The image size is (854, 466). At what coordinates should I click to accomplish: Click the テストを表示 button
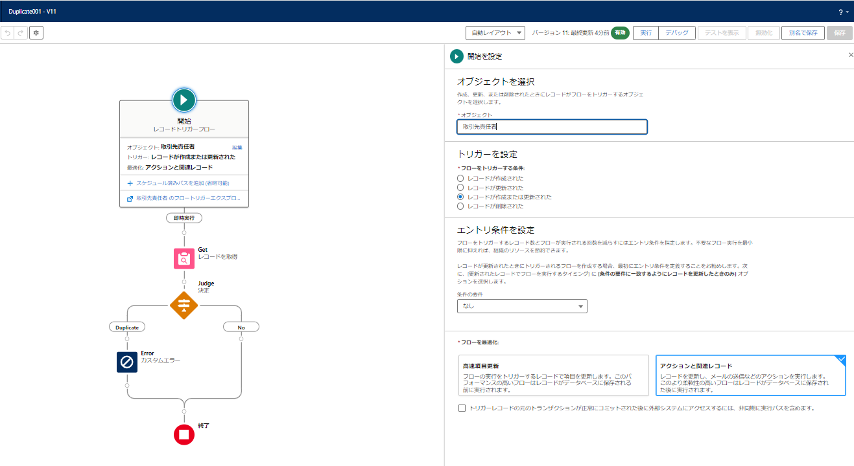tap(722, 33)
